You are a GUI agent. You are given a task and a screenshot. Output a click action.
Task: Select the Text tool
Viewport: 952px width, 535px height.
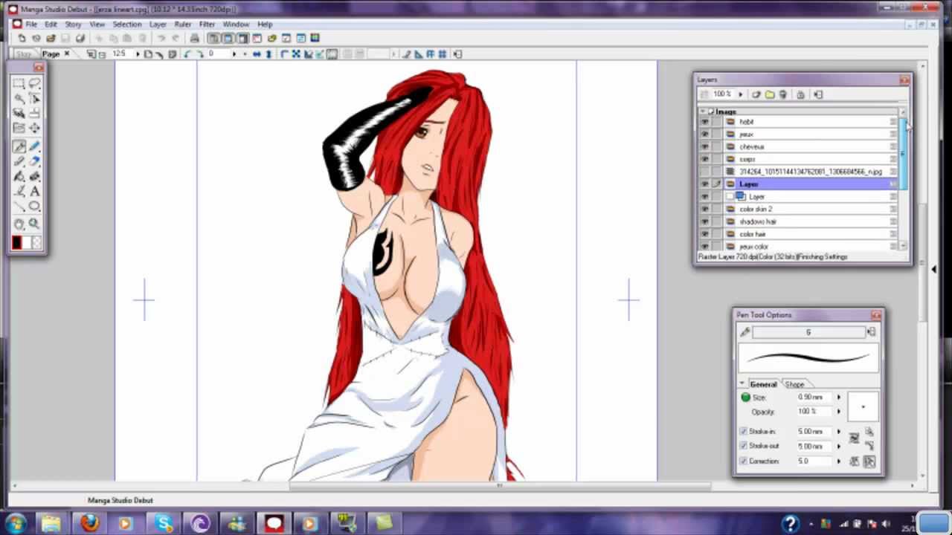(34, 191)
